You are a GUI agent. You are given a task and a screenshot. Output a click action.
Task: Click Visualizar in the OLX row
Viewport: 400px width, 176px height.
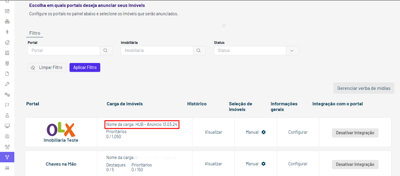pyautogui.click(x=214, y=132)
